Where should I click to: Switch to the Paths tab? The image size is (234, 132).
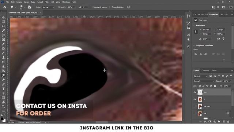click(214, 70)
